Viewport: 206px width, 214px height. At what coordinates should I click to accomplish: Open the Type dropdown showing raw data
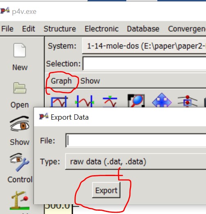(x=136, y=162)
